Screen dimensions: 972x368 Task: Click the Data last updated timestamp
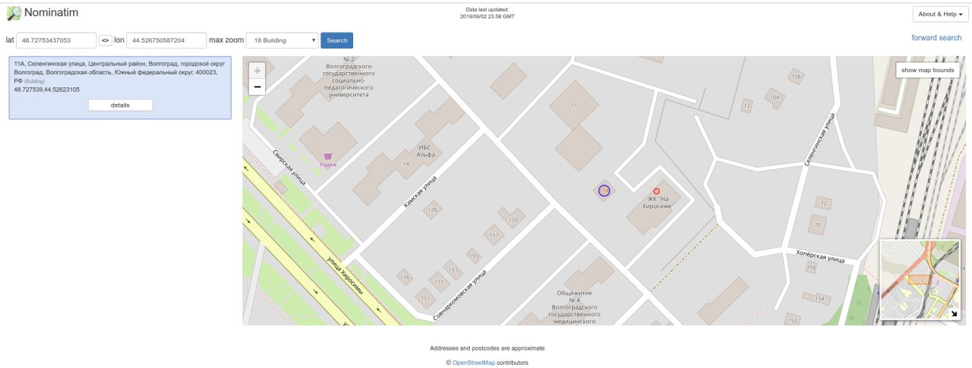[x=486, y=13]
